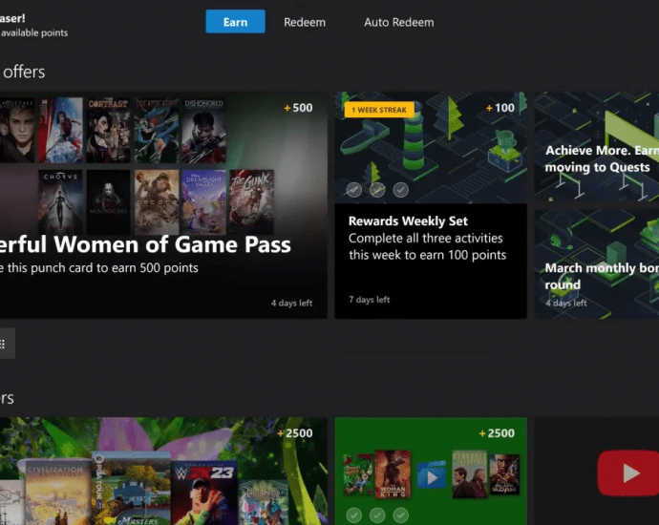Click third checkmark in green movies card

400,514
